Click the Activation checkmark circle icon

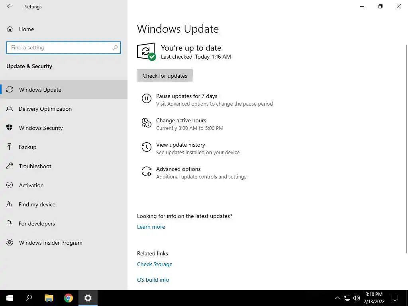pos(10,185)
